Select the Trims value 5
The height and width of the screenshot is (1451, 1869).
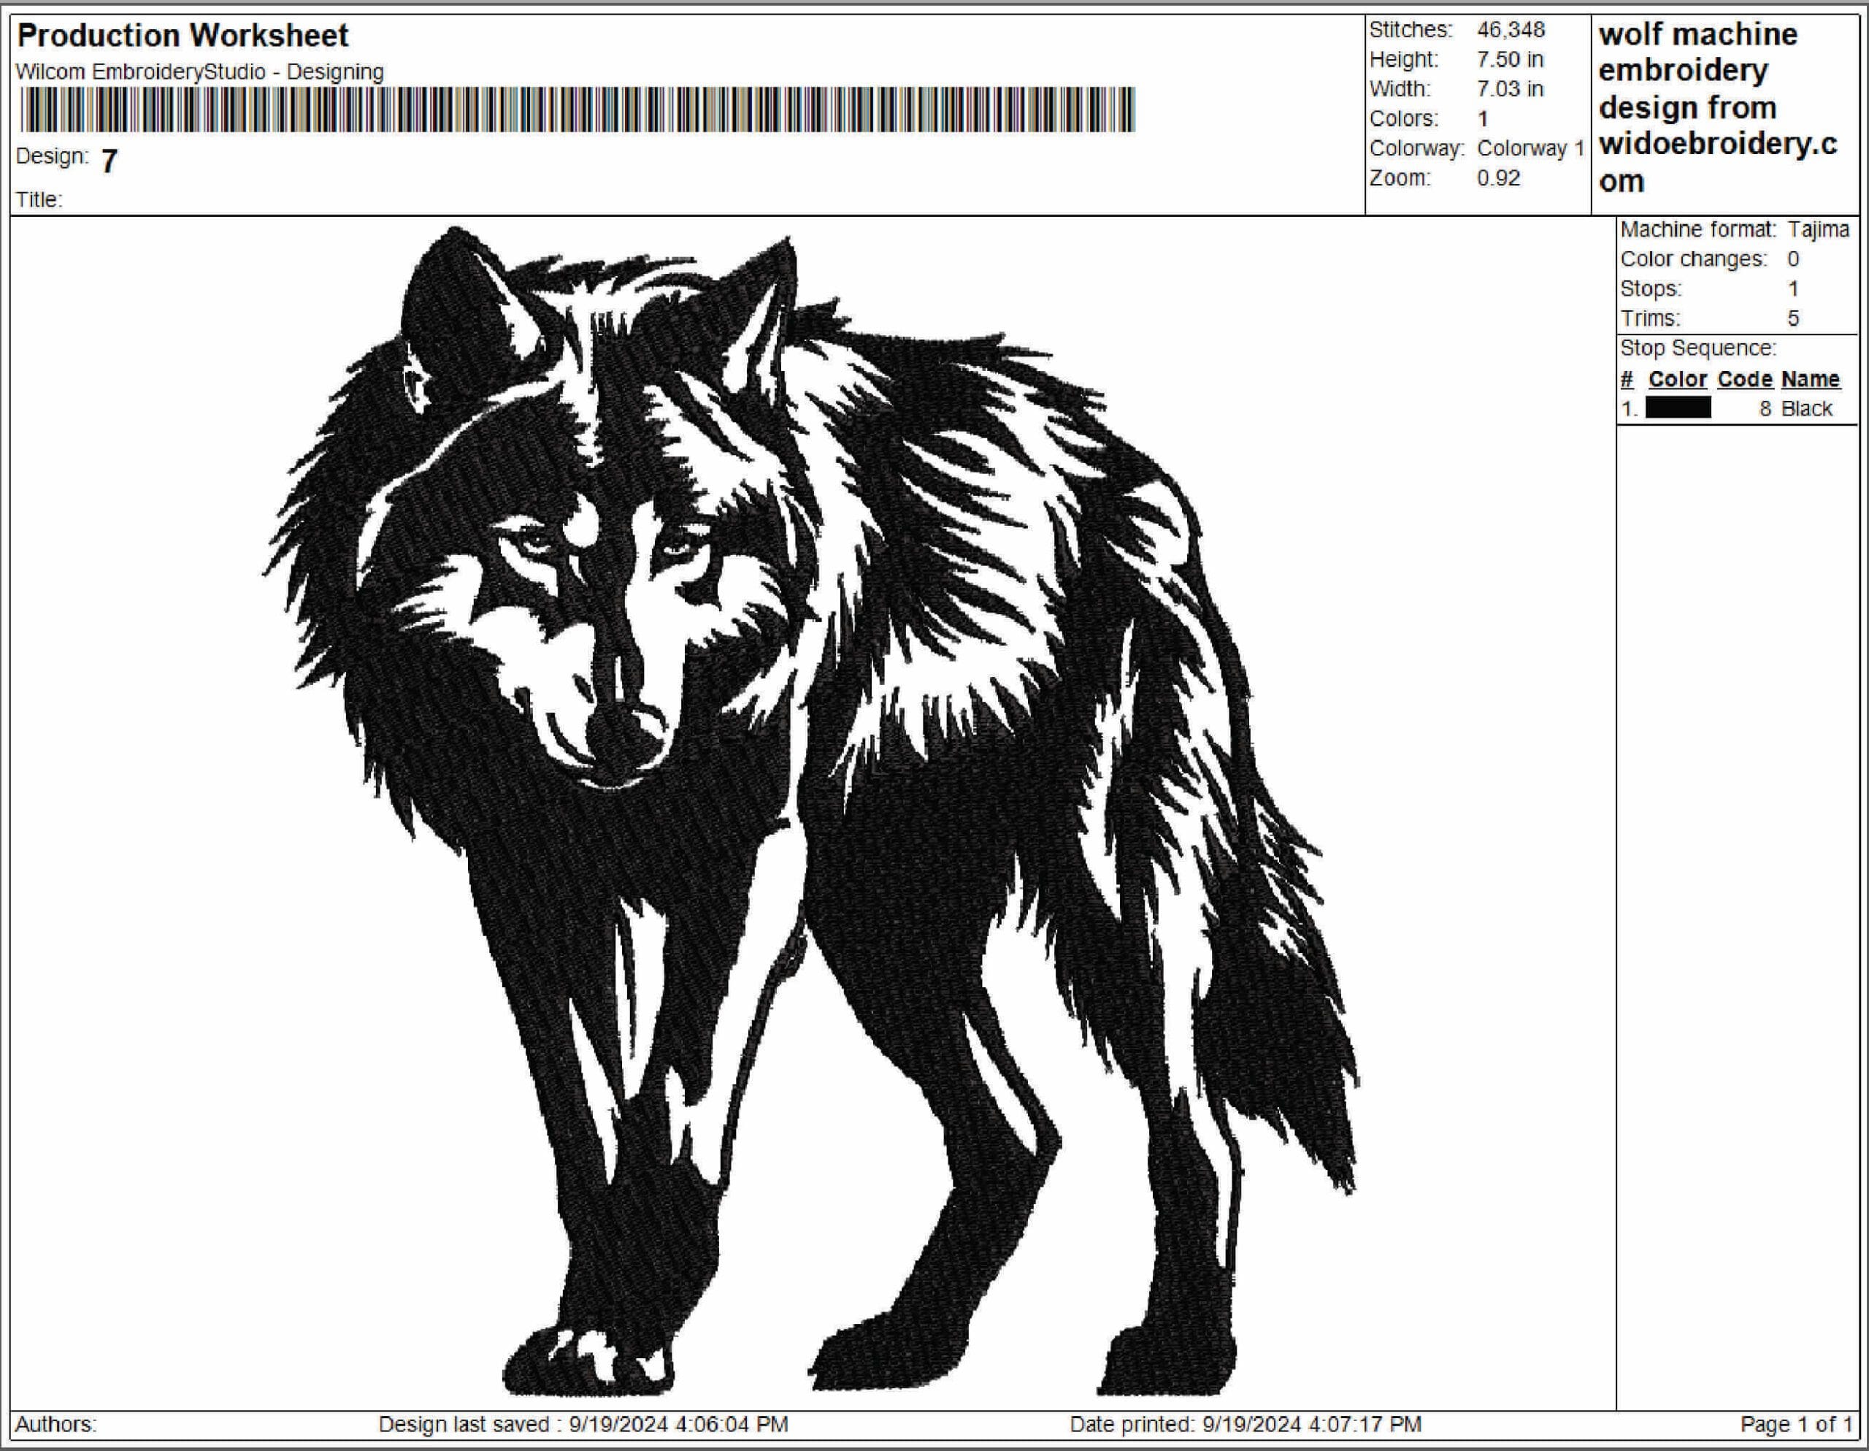(x=1793, y=318)
